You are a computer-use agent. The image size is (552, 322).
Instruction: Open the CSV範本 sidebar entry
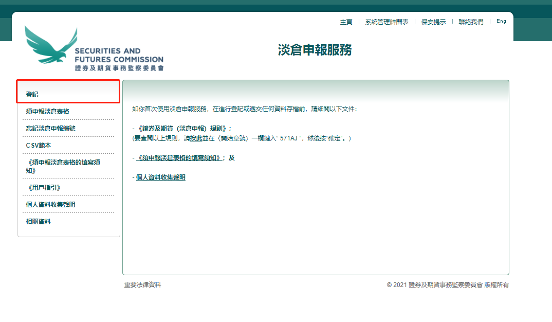(x=39, y=146)
